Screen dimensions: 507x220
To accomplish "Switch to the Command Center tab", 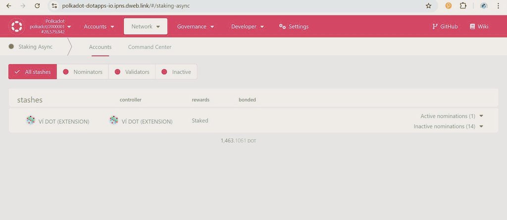I will (x=150, y=47).
